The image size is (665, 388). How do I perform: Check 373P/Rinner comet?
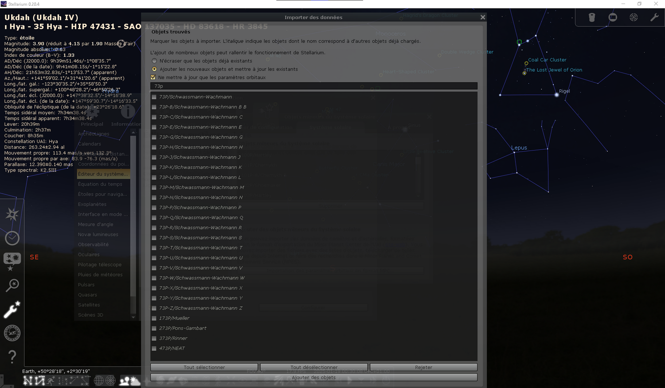tap(154, 338)
